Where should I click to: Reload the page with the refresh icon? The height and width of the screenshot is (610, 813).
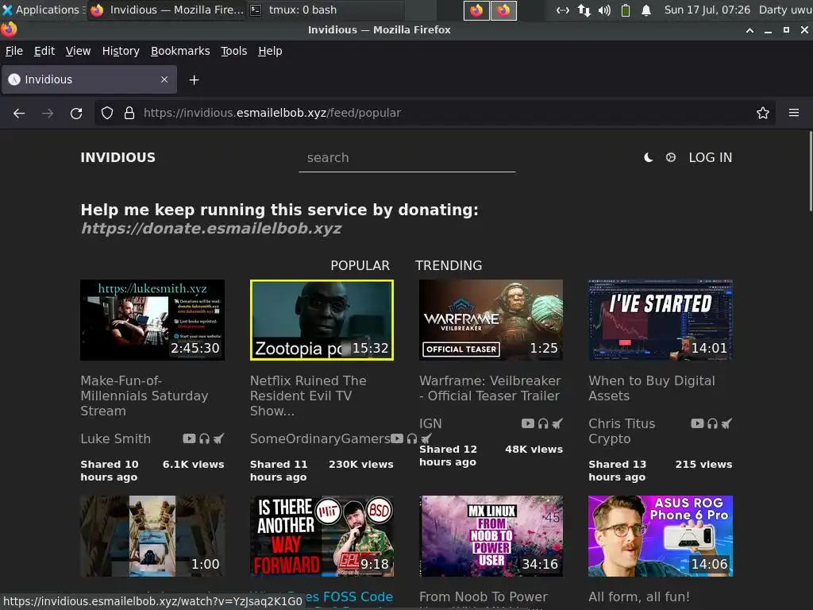point(76,113)
